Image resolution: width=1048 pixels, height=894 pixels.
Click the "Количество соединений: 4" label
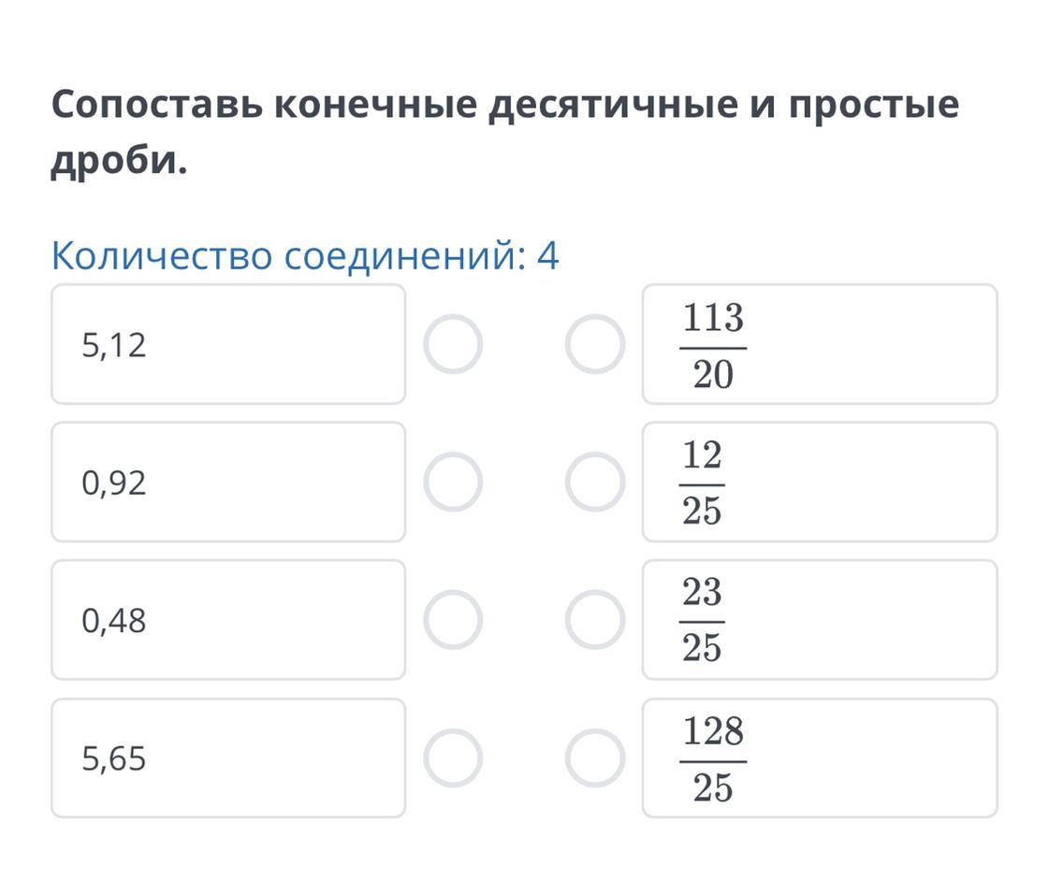(305, 255)
